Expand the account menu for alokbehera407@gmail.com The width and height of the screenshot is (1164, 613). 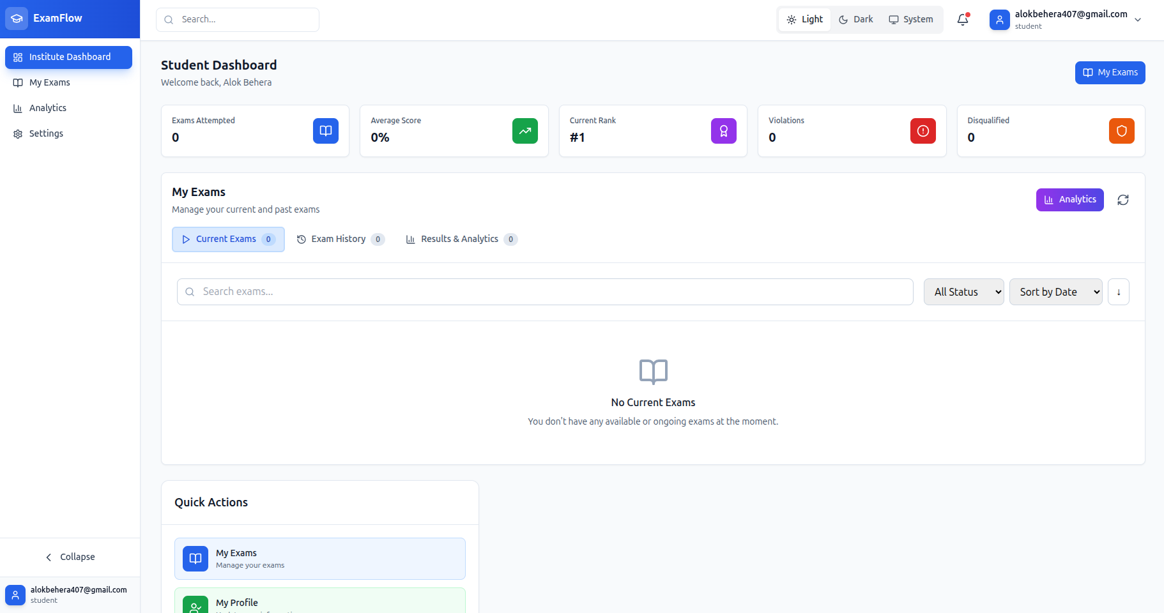point(1138,20)
